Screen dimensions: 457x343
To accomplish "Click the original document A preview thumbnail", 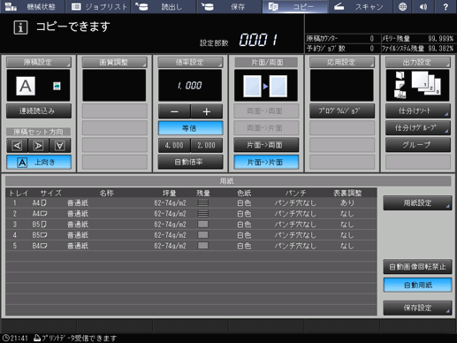I will point(26,86).
